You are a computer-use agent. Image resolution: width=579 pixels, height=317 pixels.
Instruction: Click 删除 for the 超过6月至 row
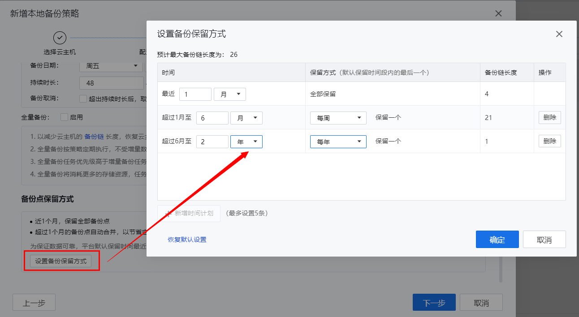point(549,141)
